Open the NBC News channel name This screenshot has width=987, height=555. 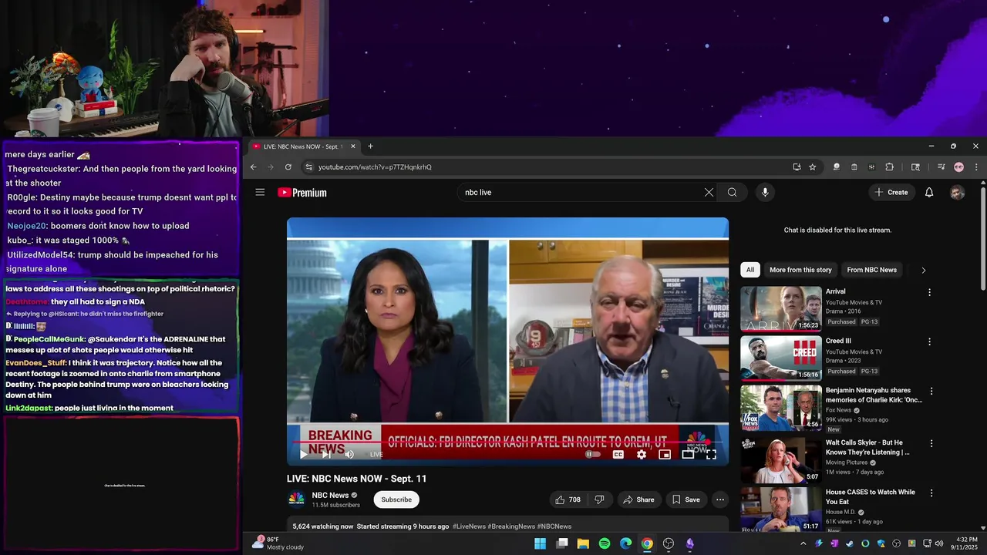(x=330, y=496)
